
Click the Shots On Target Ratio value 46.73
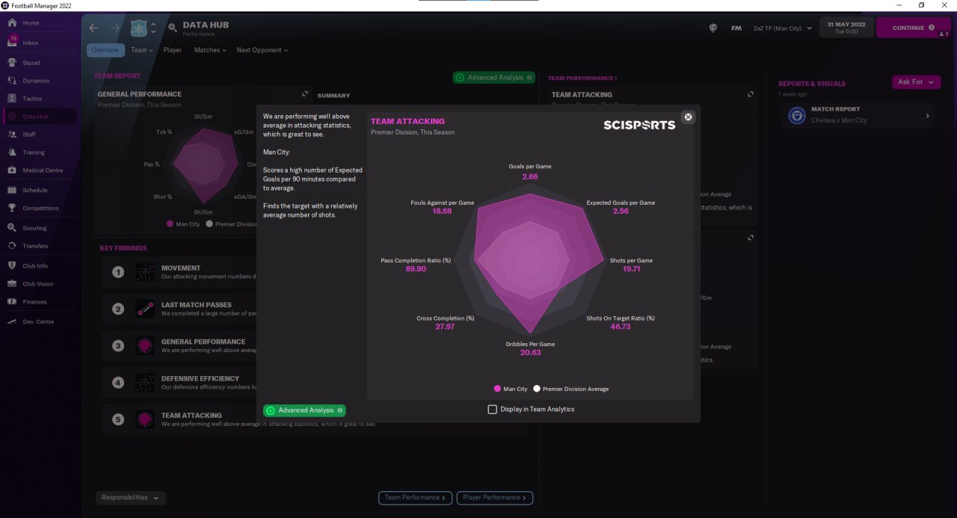[x=620, y=327]
